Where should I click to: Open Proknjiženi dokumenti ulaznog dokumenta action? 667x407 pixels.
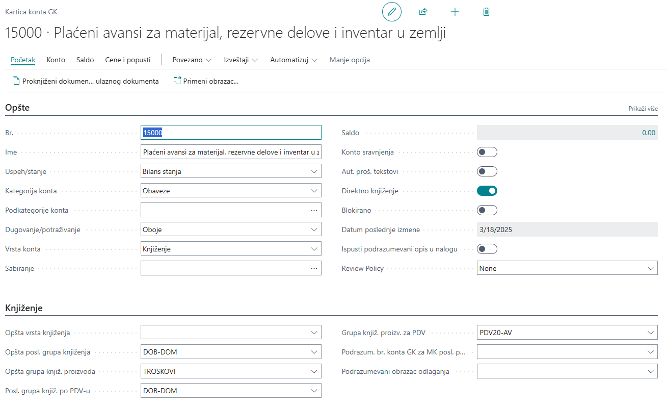coord(86,81)
